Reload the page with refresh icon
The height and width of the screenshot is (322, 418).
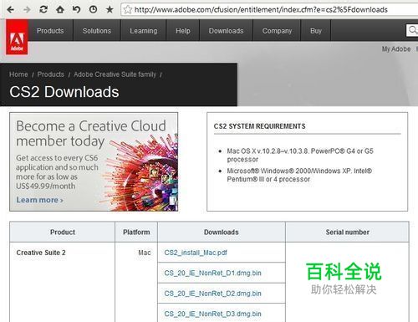43,10
